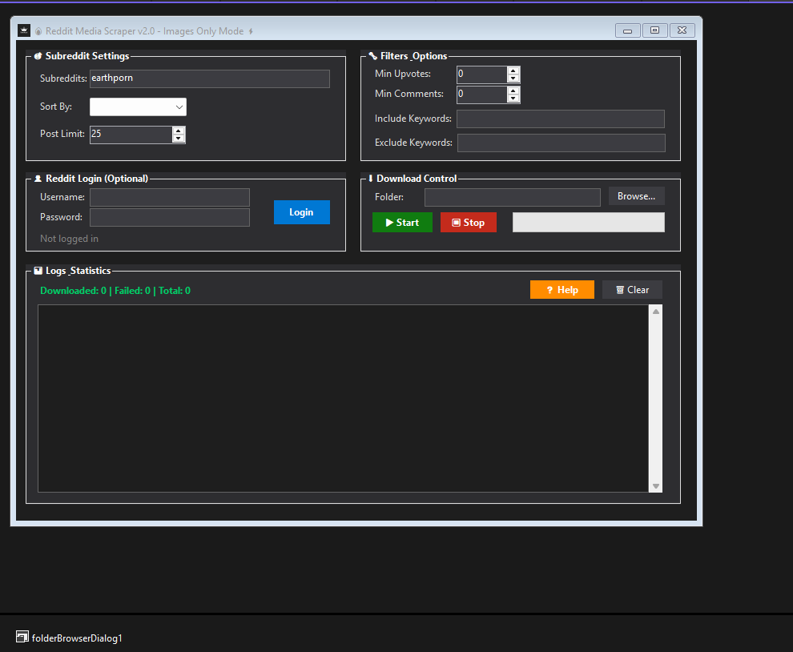Focus the Password input field
The image size is (793, 652).
coord(169,217)
